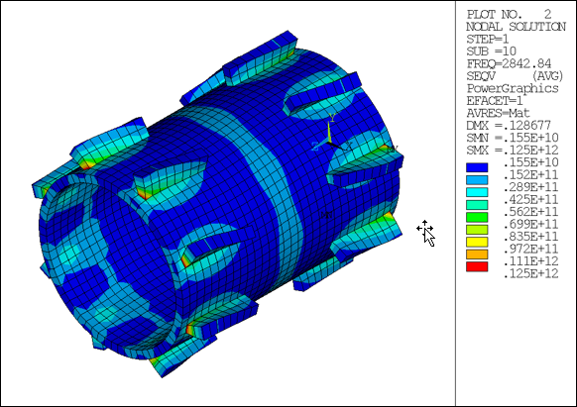The width and height of the screenshot is (577, 407).
Task: Click the 'SEQV (AVG)' label
Action: click(x=515, y=76)
